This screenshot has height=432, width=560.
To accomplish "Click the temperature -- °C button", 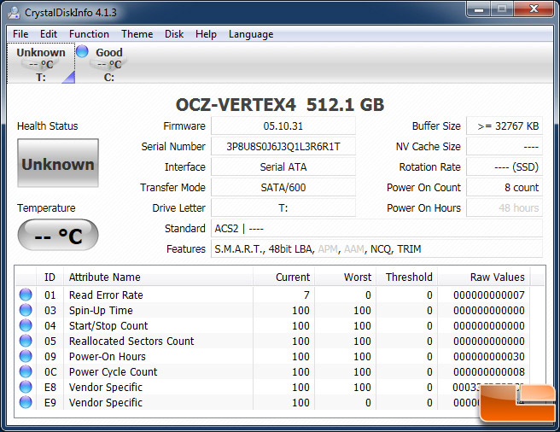I will pyautogui.click(x=58, y=235).
